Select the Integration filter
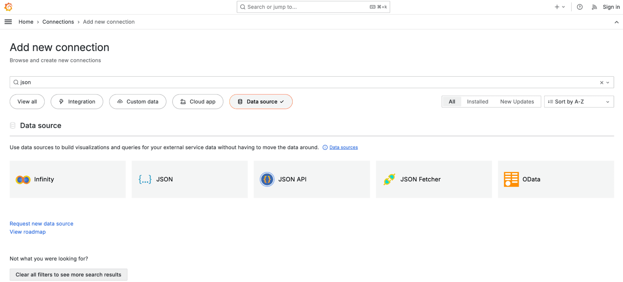The width and height of the screenshot is (623, 282). (x=77, y=102)
